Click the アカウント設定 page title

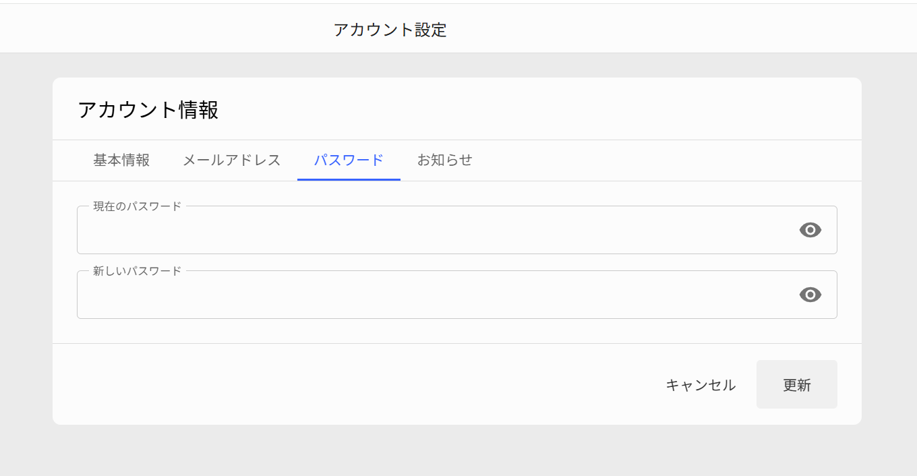tap(390, 30)
